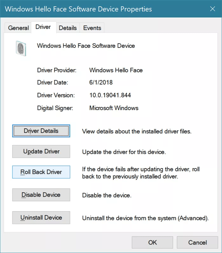Click driver version 10.0.19041.844
Viewport: 222px width, 253px height.
pyautogui.click(x=110, y=95)
